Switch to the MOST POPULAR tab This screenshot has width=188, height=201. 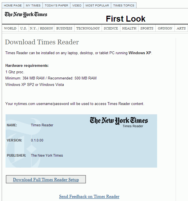coord(97,5)
